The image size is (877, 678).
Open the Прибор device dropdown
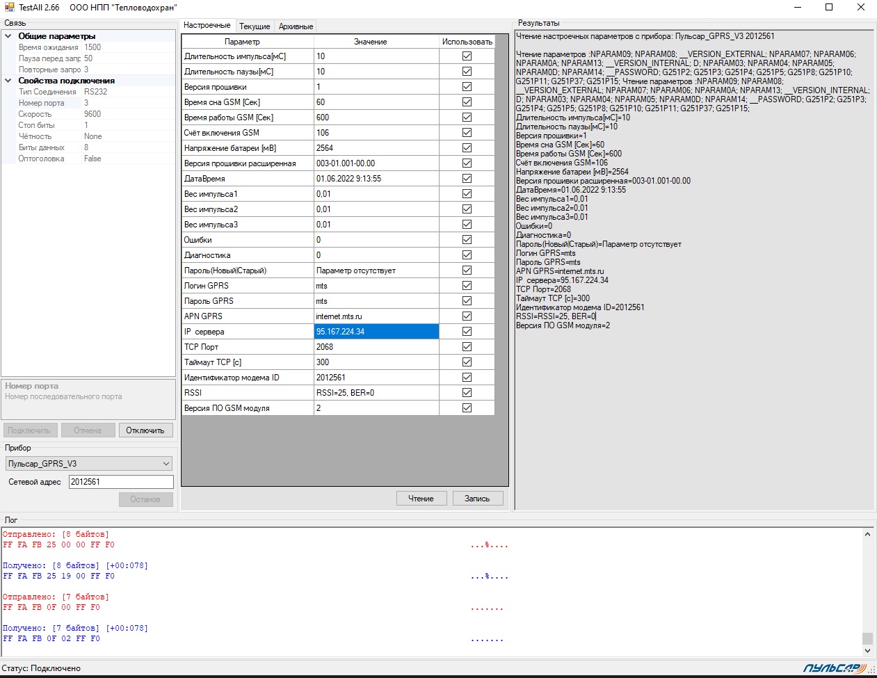click(166, 464)
